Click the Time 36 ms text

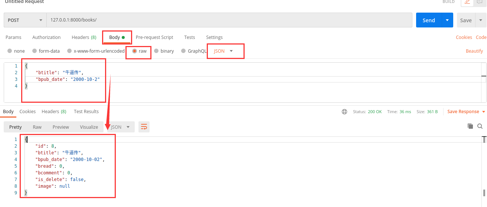pyautogui.click(x=399, y=112)
